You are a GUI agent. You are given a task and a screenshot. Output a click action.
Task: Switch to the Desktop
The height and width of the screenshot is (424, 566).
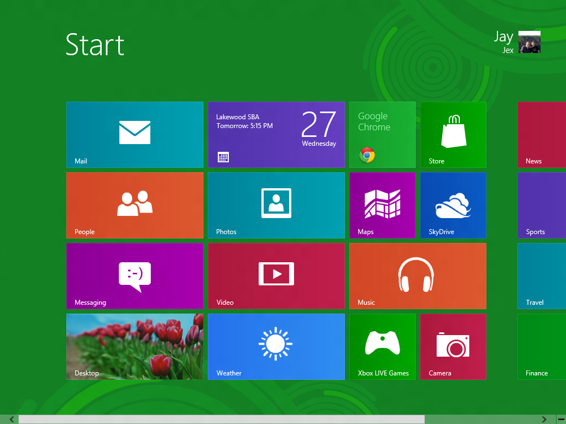pos(134,346)
